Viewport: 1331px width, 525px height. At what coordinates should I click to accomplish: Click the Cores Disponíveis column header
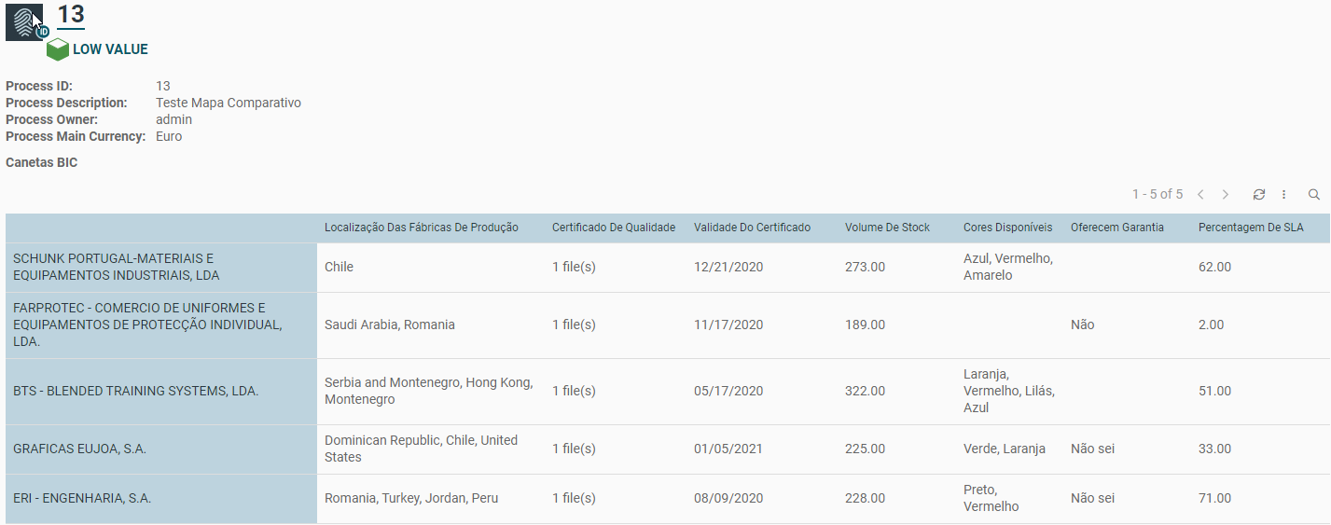(x=1007, y=228)
